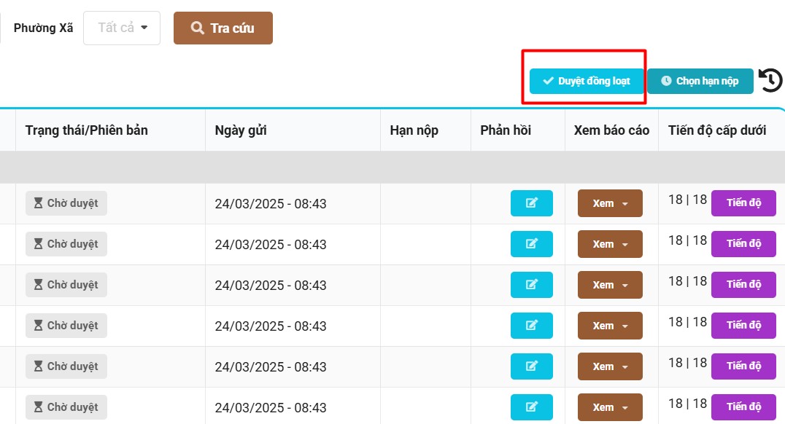Open the Phường Xã 'Tất cả' dropdown
The image size is (785, 424).
[x=122, y=28]
